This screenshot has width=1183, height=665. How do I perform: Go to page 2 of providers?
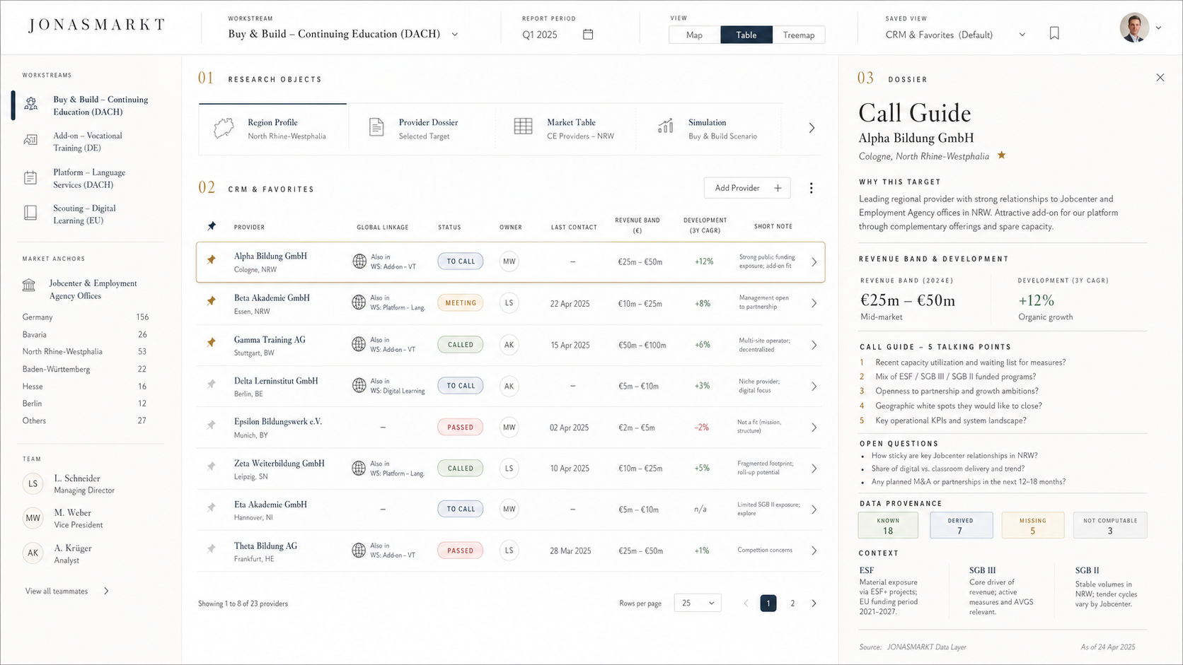[x=792, y=603]
